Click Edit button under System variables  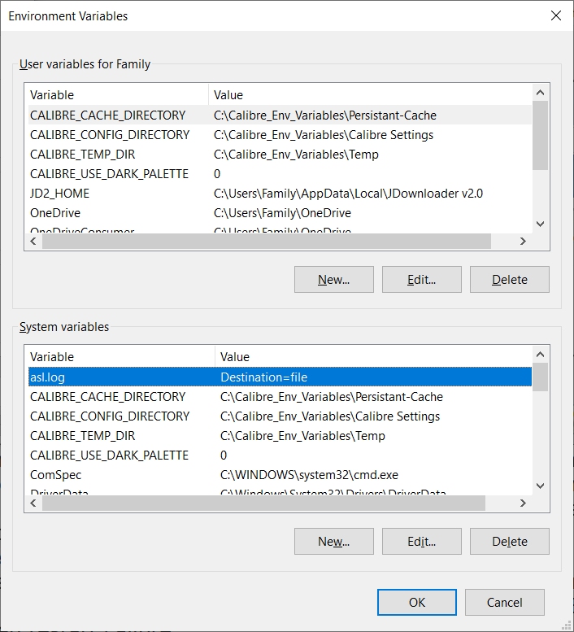pos(421,542)
